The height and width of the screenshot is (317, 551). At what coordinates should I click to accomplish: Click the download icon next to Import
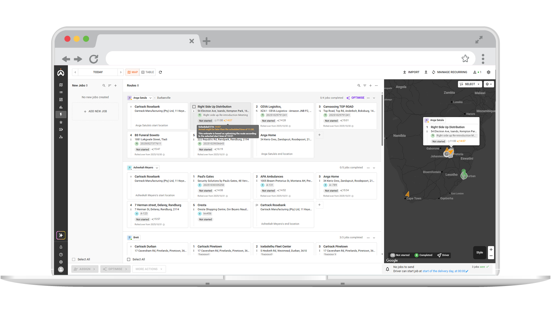coord(426,72)
